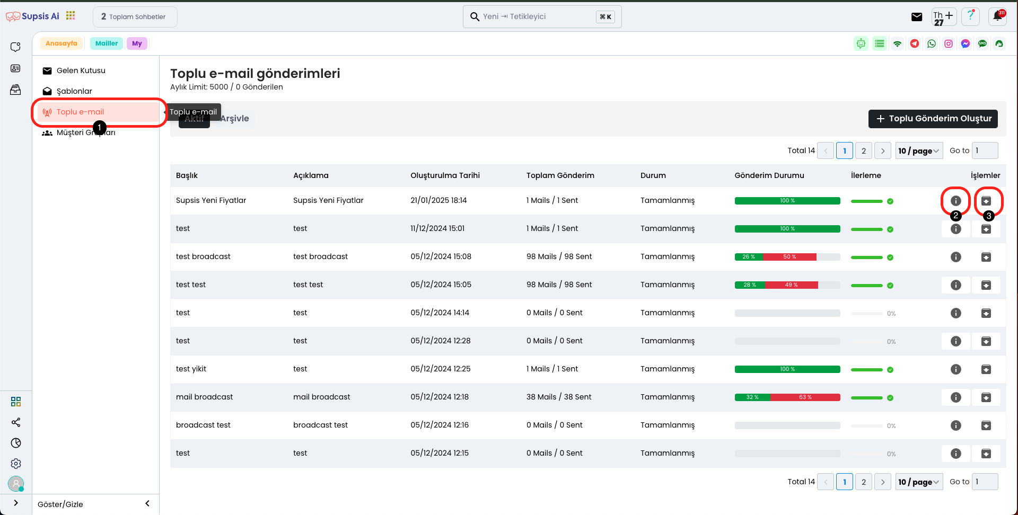This screenshot has height=515, width=1018.
Task: Open the chats icon in the left rail
Action: click(x=15, y=47)
